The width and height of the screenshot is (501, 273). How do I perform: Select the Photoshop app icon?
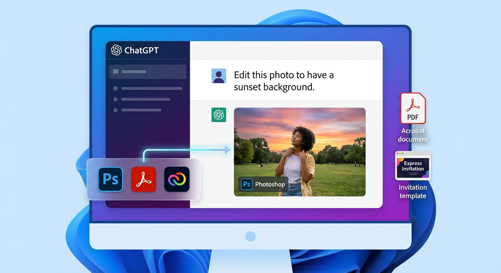click(x=110, y=180)
